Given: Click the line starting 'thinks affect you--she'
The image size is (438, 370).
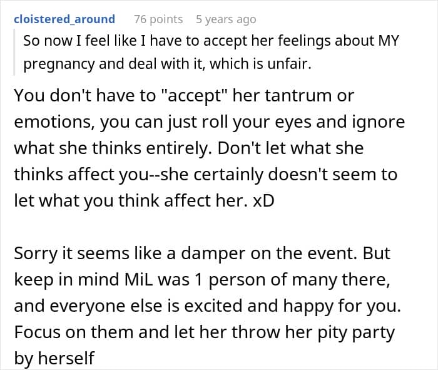Looking at the screenshot, I should (x=206, y=175).
